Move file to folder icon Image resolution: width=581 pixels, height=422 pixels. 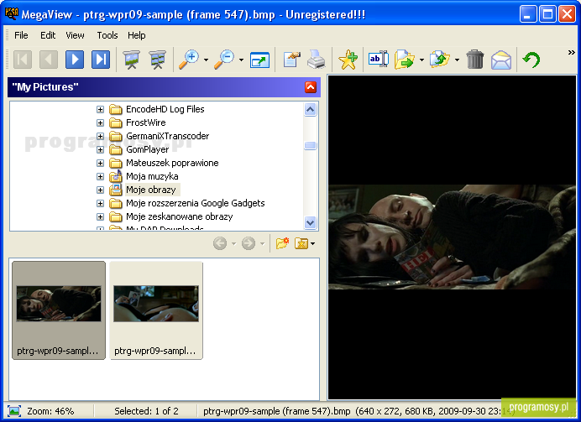point(440,60)
